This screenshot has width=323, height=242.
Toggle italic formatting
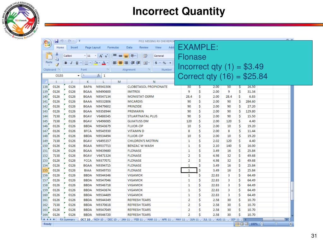pyautogui.click(x=71, y=63)
